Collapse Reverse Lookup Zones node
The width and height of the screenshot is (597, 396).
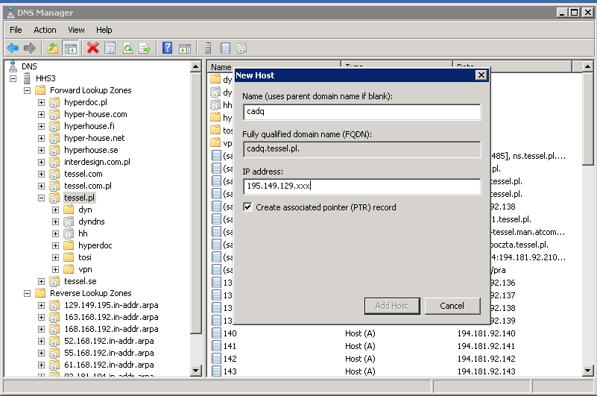pyautogui.click(x=27, y=293)
